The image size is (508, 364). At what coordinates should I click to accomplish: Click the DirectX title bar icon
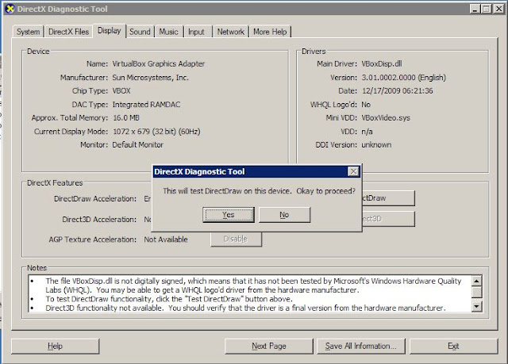click(10, 9)
